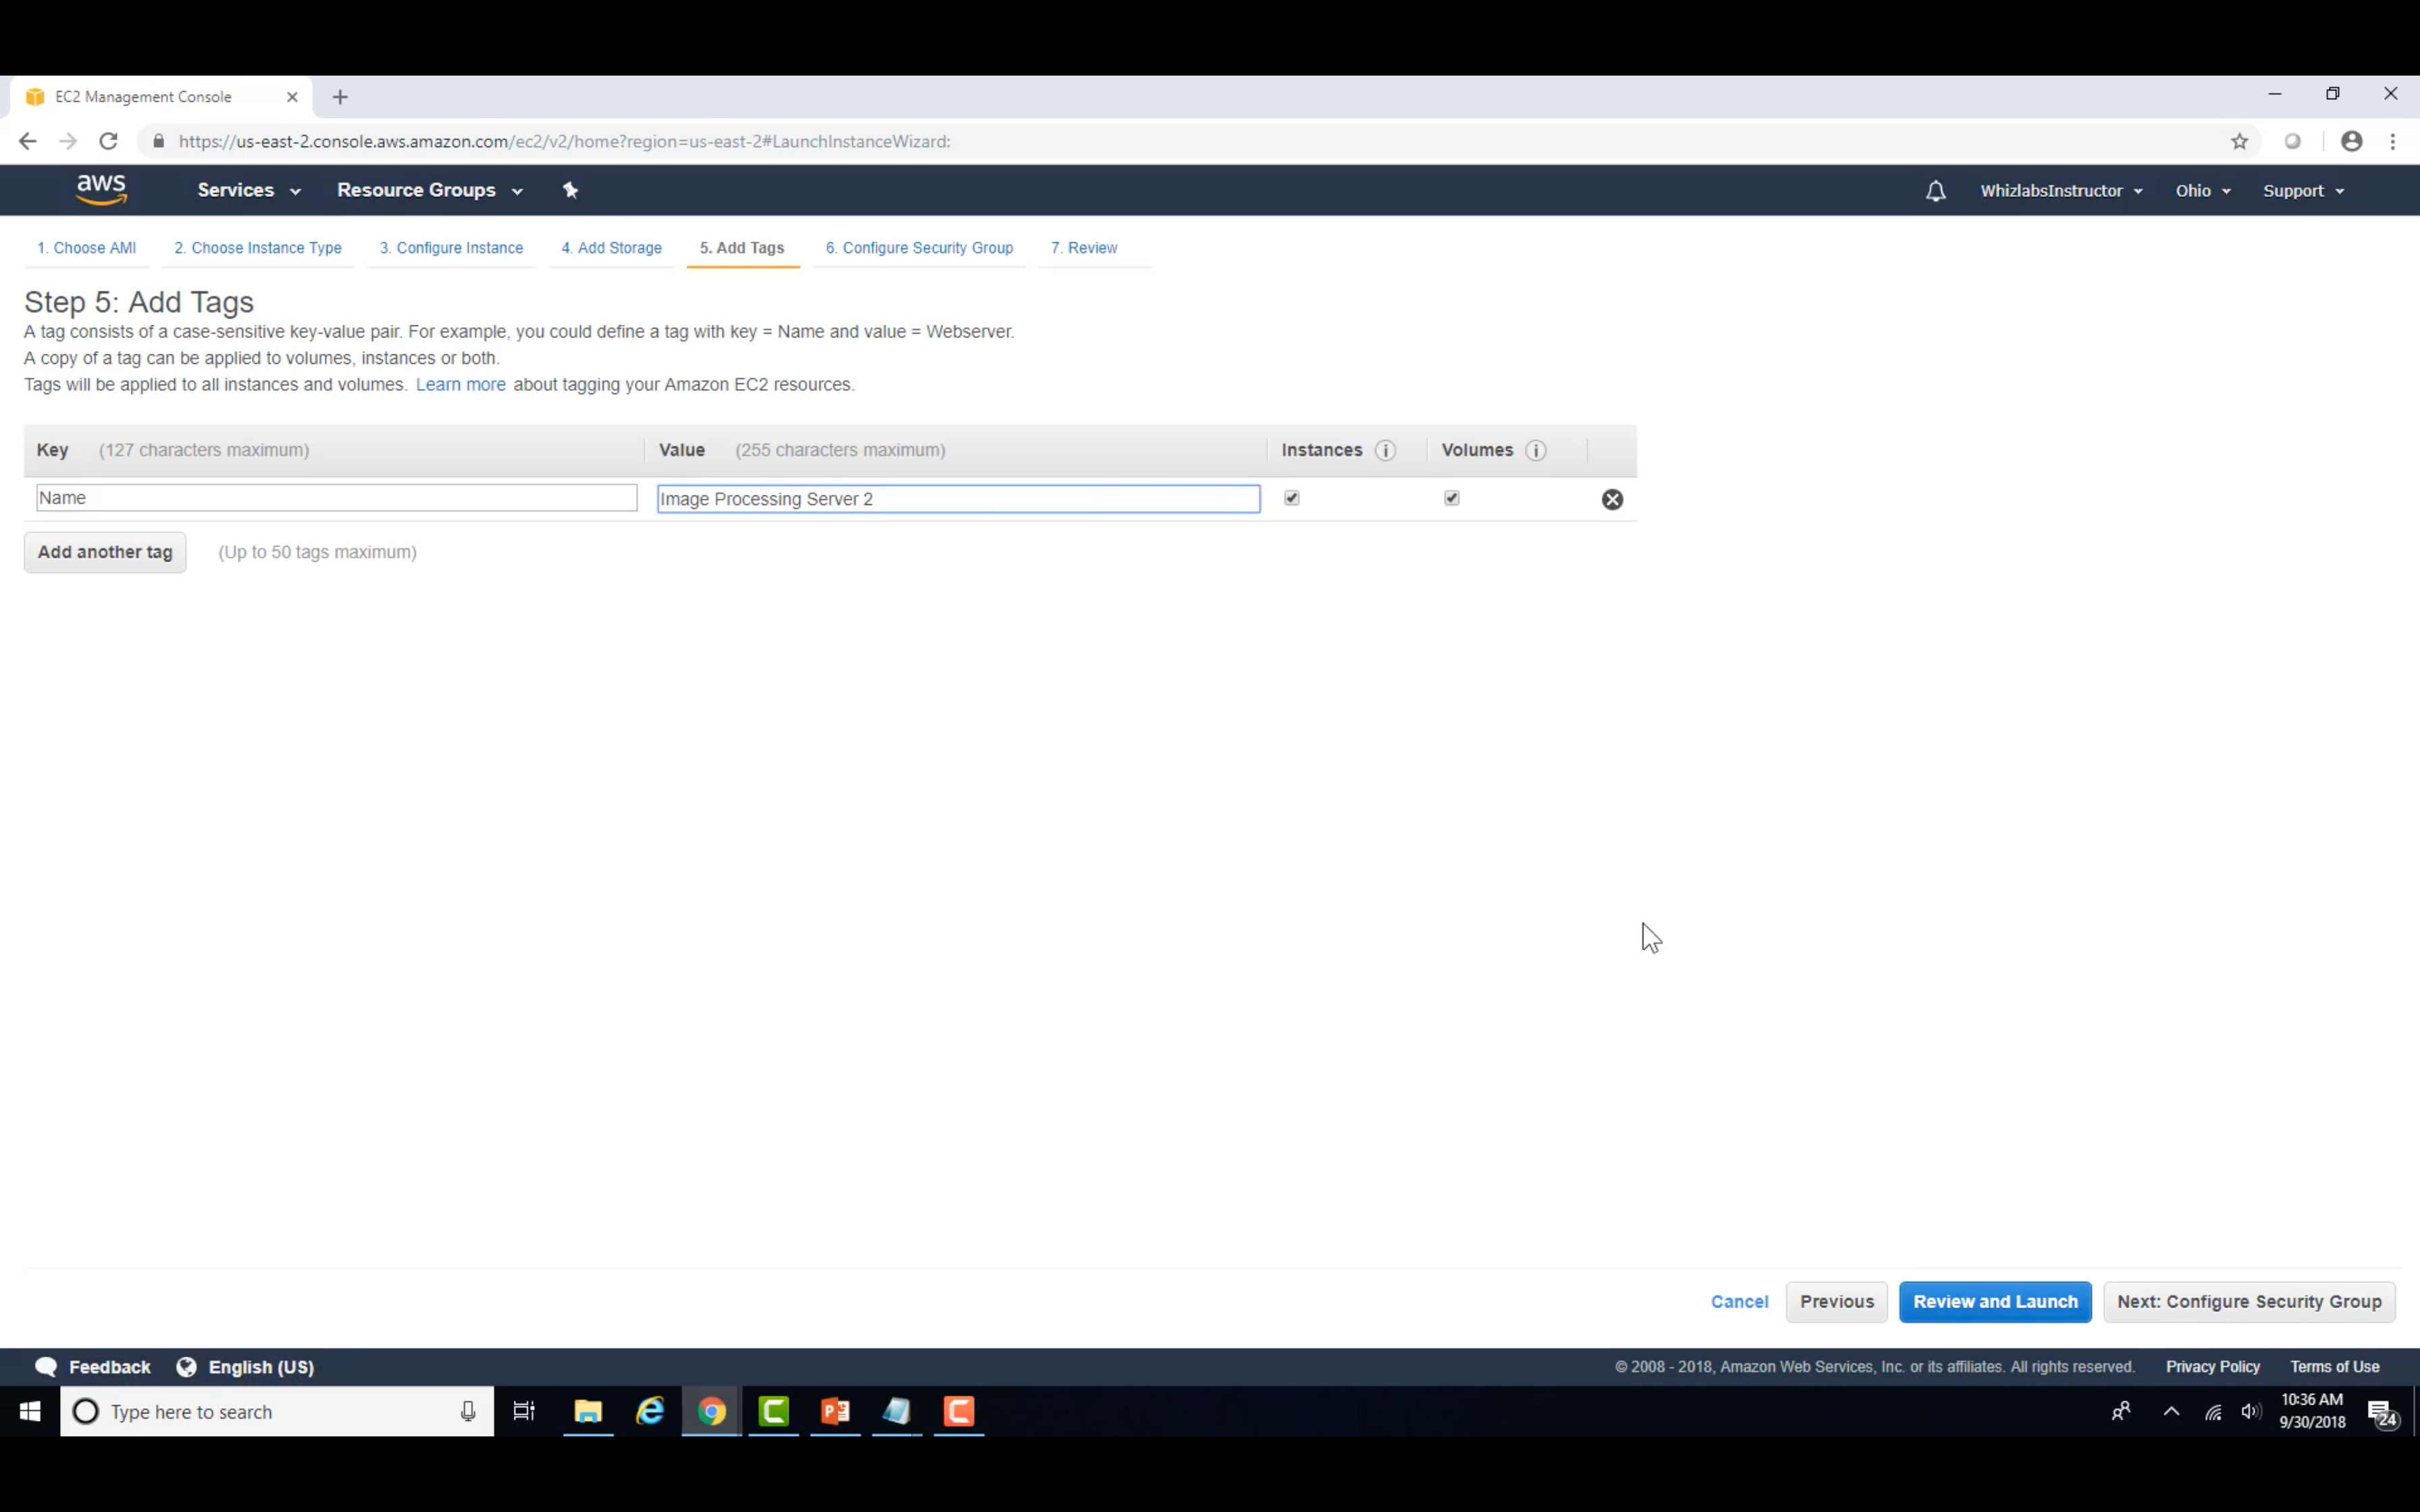
Task: Open the Learn more tagging link
Action: [x=460, y=385]
